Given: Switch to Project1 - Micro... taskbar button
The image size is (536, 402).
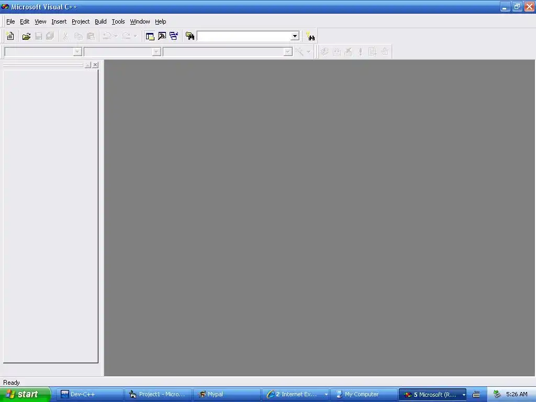Looking at the screenshot, I should click(158, 394).
